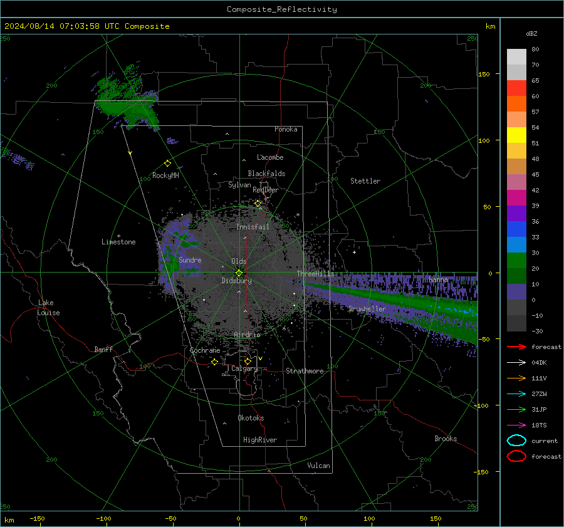Click the Hanna town label
Screen dimensions: 564x527
coord(438,279)
